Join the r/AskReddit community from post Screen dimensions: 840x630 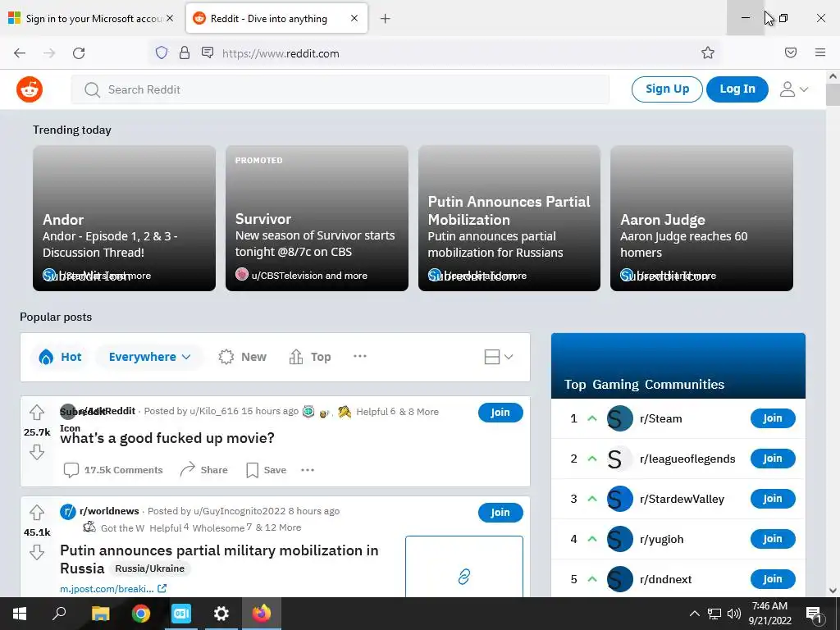click(500, 413)
